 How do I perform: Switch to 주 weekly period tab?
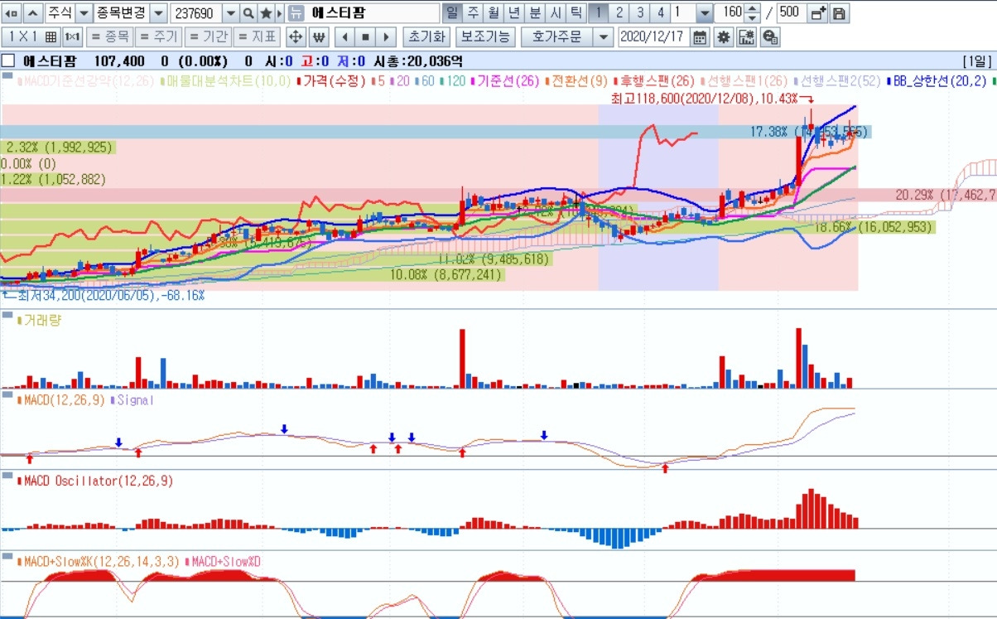coord(472,13)
